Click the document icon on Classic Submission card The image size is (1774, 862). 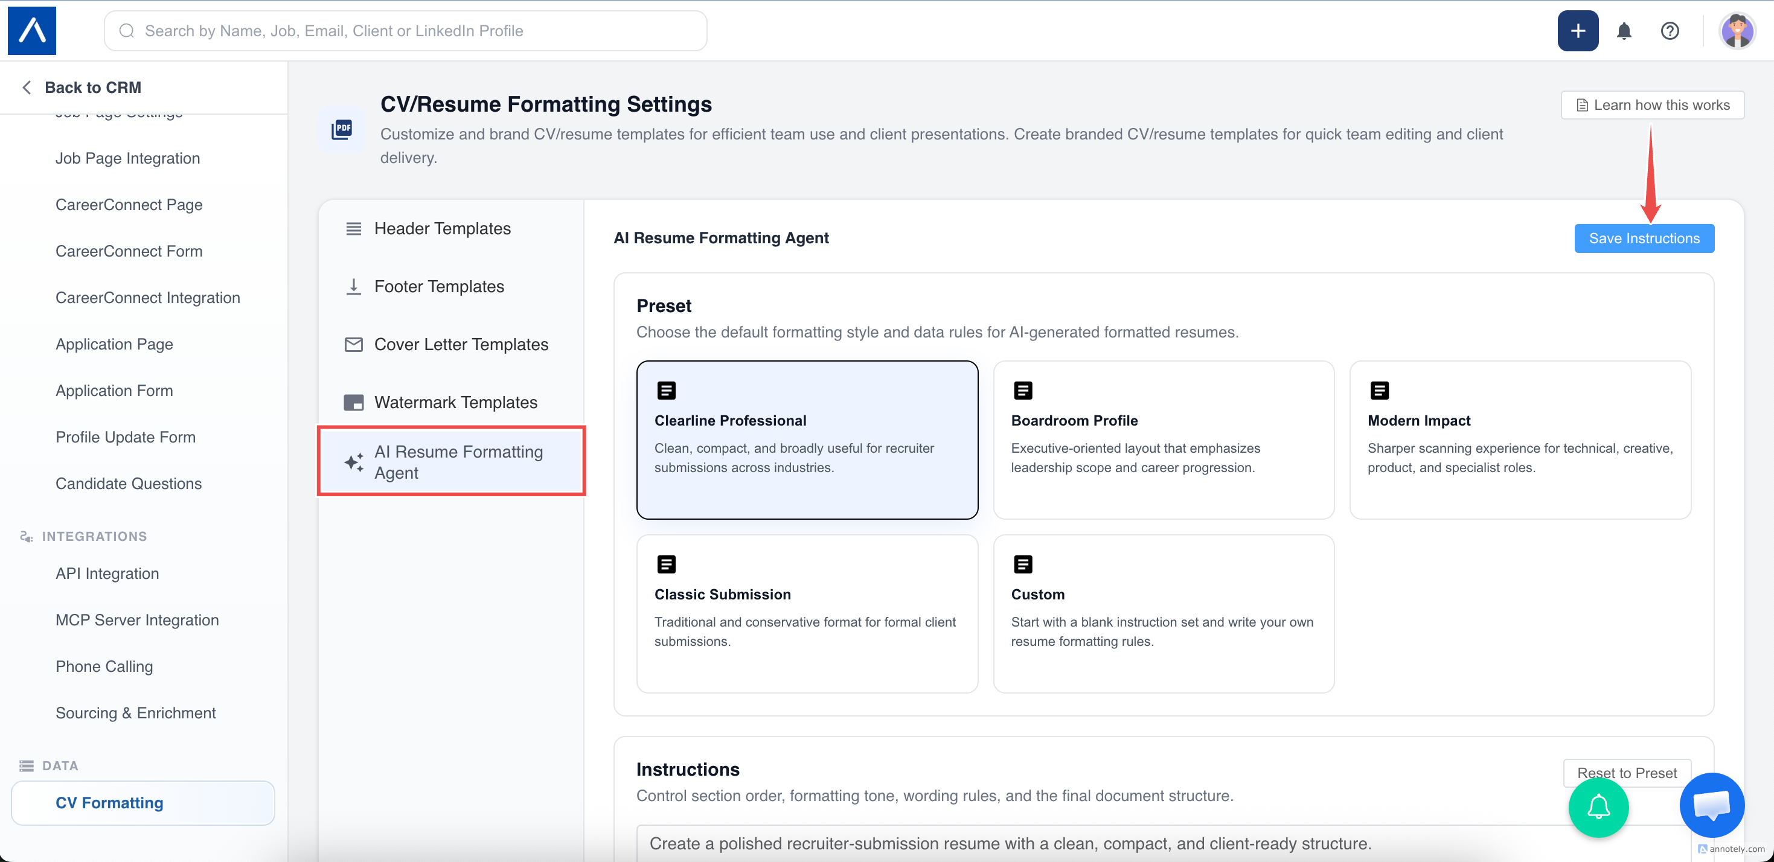click(666, 564)
